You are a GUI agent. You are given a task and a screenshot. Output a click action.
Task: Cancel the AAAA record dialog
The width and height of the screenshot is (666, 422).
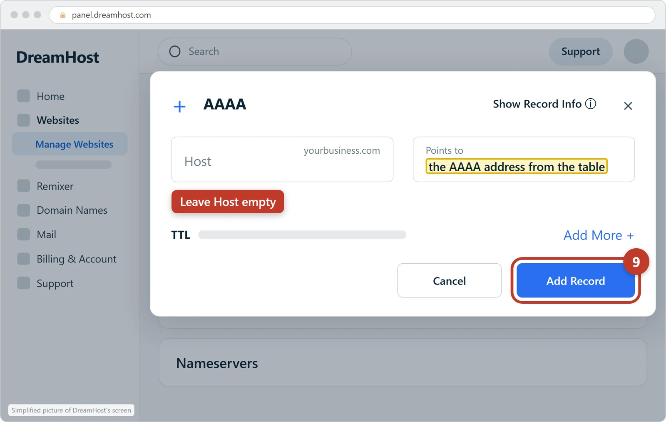(449, 280)
